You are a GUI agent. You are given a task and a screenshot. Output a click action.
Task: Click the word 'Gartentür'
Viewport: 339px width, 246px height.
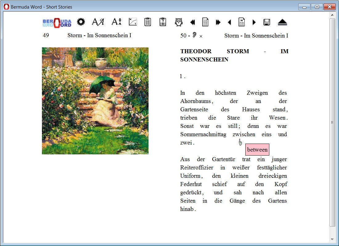[223, 159]
